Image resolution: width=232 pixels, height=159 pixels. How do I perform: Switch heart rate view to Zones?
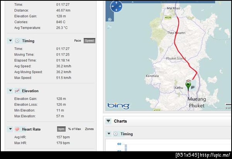pyautogui.click(x=89, y=129)
